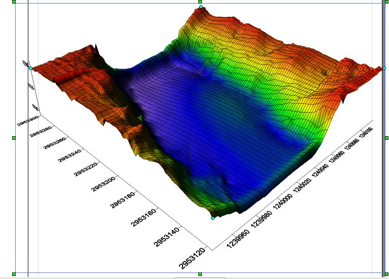
Task: Select the cyan handle at the surface peak
Action: point(201,7)
